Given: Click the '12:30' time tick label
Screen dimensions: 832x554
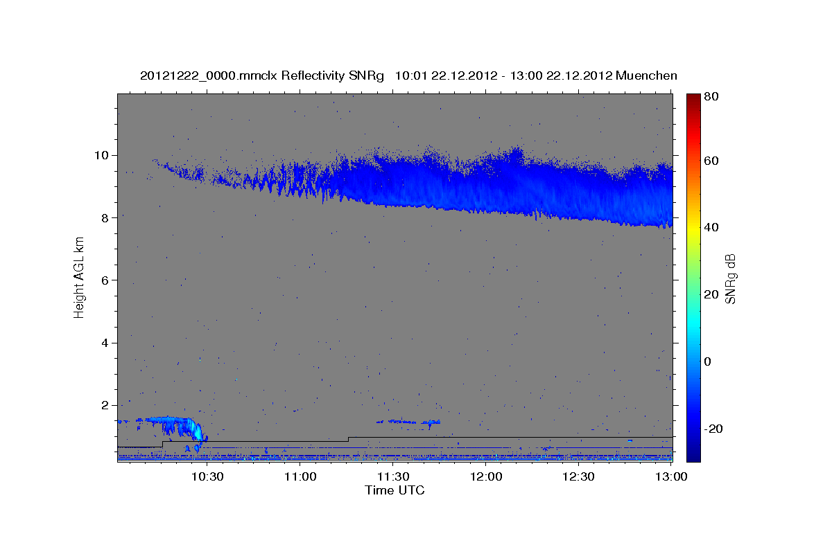Looking at the screenshot, I should [x=579, y=476].
